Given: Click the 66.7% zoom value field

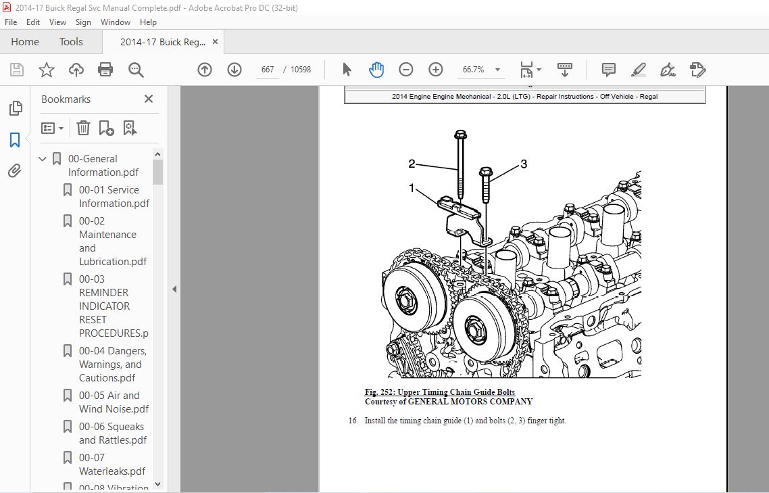Looking at the screenshot, I should coord(473,70).
